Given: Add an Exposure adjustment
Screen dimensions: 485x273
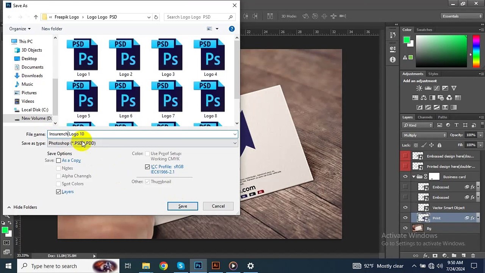Looking at the screenshot, I should [445, 88].
